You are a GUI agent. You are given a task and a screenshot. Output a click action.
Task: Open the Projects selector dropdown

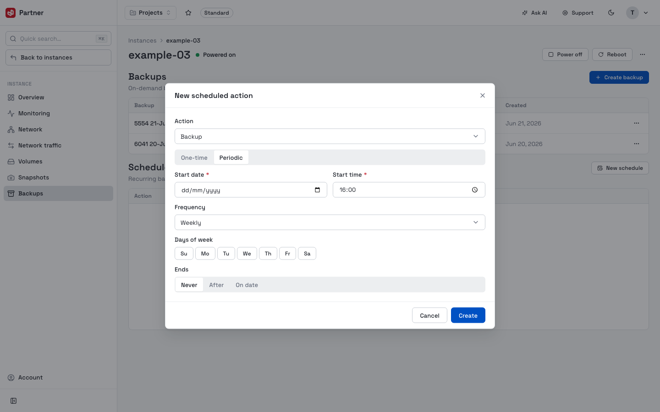(150, 13)
